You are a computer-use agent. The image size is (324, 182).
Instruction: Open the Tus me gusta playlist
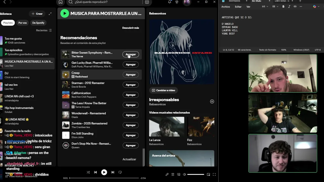click(x=27, y=40)
